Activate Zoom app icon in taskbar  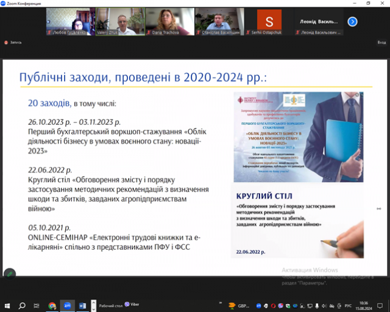[x=67, y=305]
